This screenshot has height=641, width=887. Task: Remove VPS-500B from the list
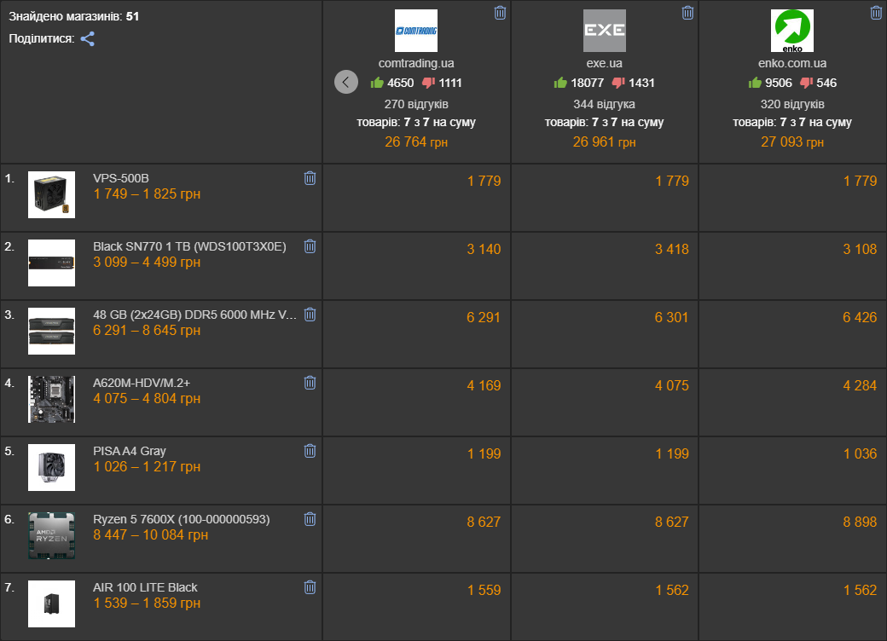tap(310, 179)
